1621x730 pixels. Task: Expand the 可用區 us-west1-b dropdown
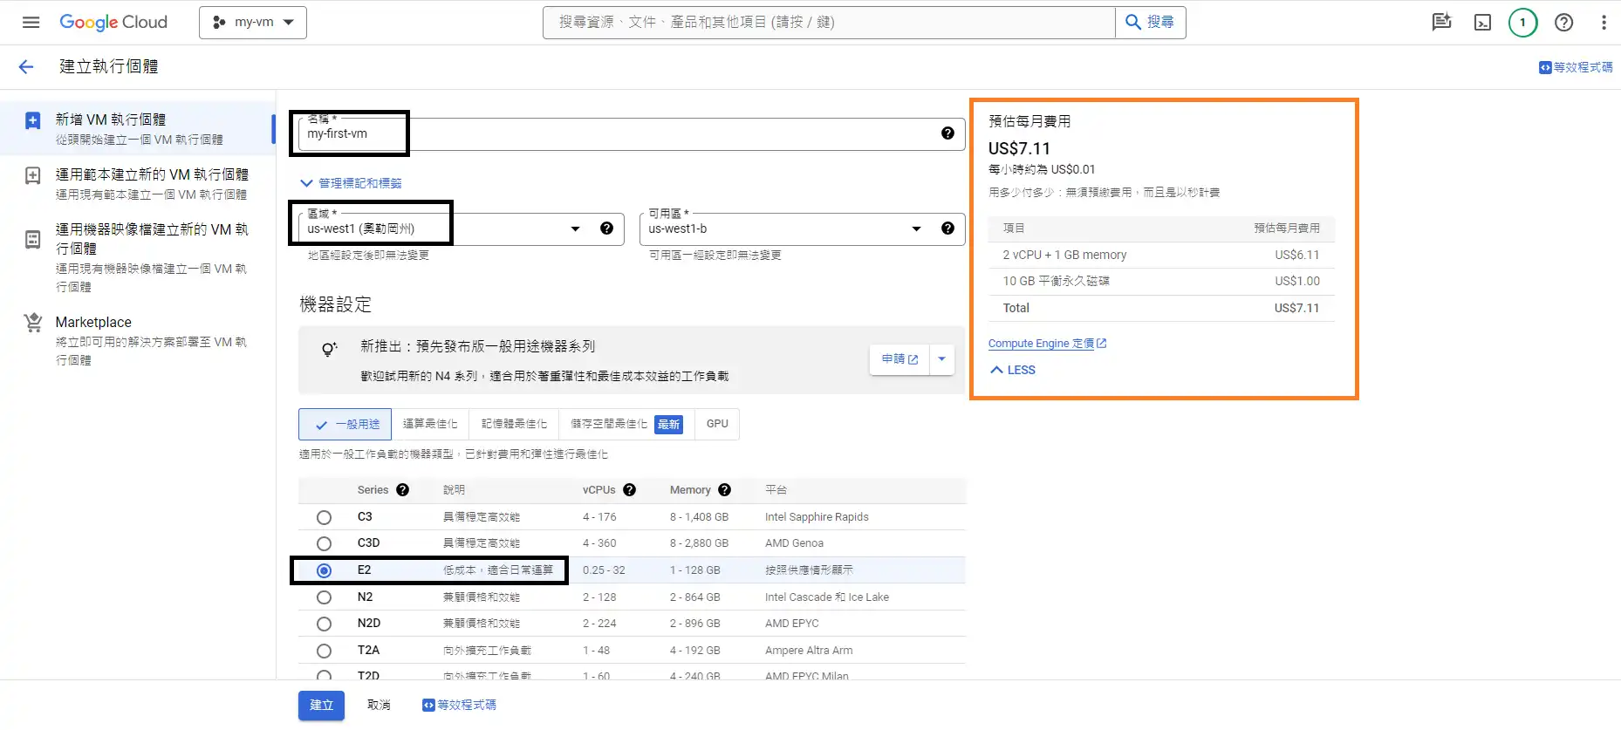tap(916, 229)
